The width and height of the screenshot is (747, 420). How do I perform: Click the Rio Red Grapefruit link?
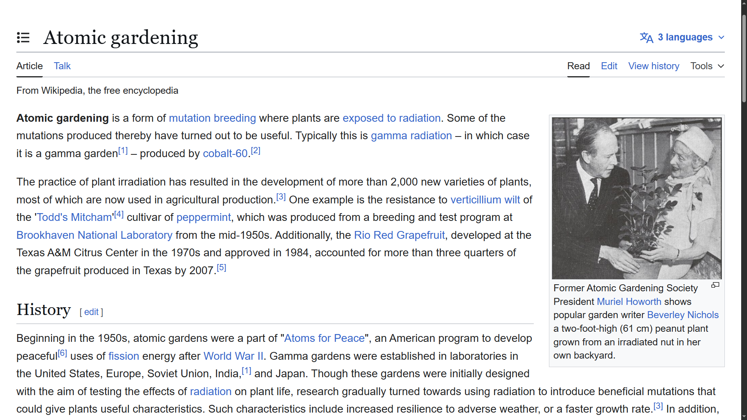pos(399,235)
